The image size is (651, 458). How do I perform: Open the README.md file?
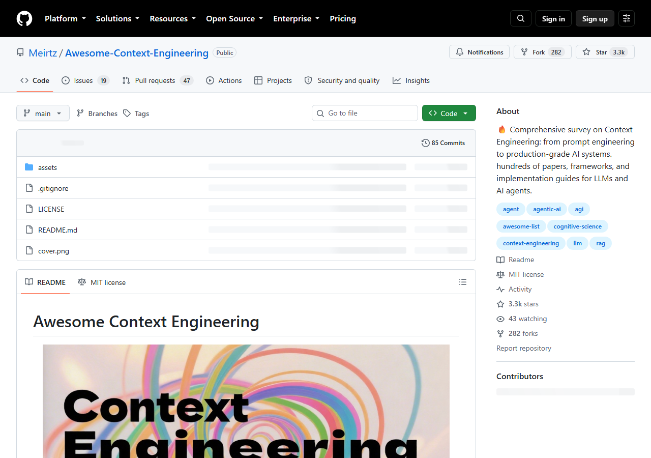(57, 230)
